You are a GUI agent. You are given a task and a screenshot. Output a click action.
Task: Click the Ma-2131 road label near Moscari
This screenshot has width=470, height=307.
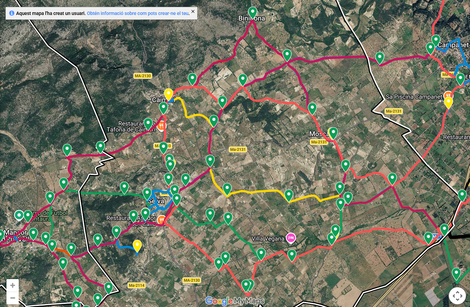point(319,142)
